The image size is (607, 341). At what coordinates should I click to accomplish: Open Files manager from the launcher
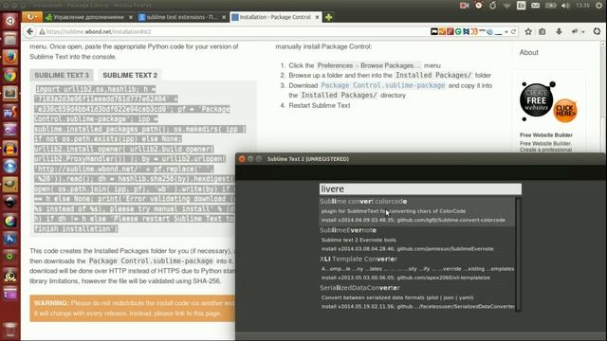coord(10,39)
